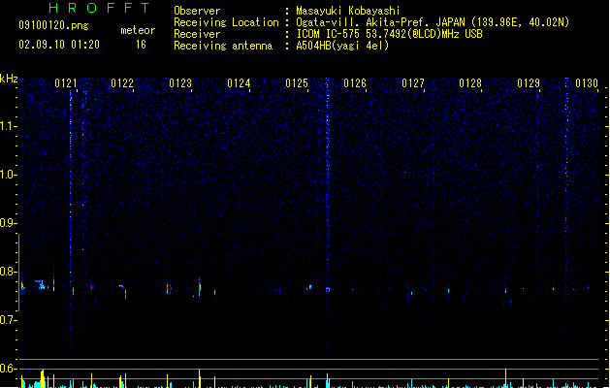Click the 0.9 kHz axis label
Image resolution: width=610 pixels, height=388 pixels.
pyautogui.click(x=7, y=223)
